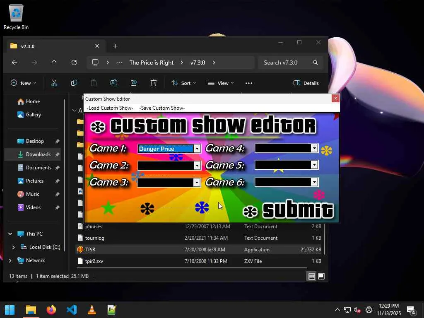The height and width of the screenshot is (318, 424).
Task: Launch VLC media player from taskbar
Action: [x=92, y=310]
